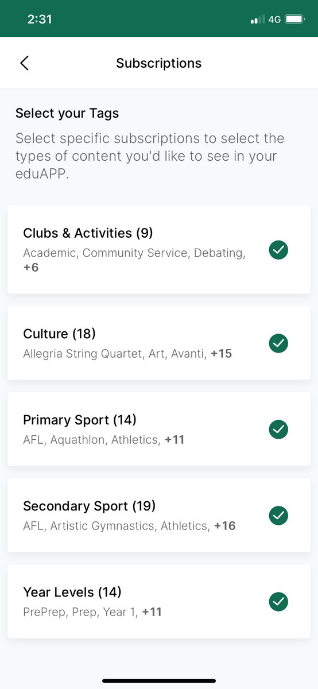Screen dimensions: 318x689
Task: Tap the +11 after Year 1
Action: pyautogui.click(x=152, y=612)
